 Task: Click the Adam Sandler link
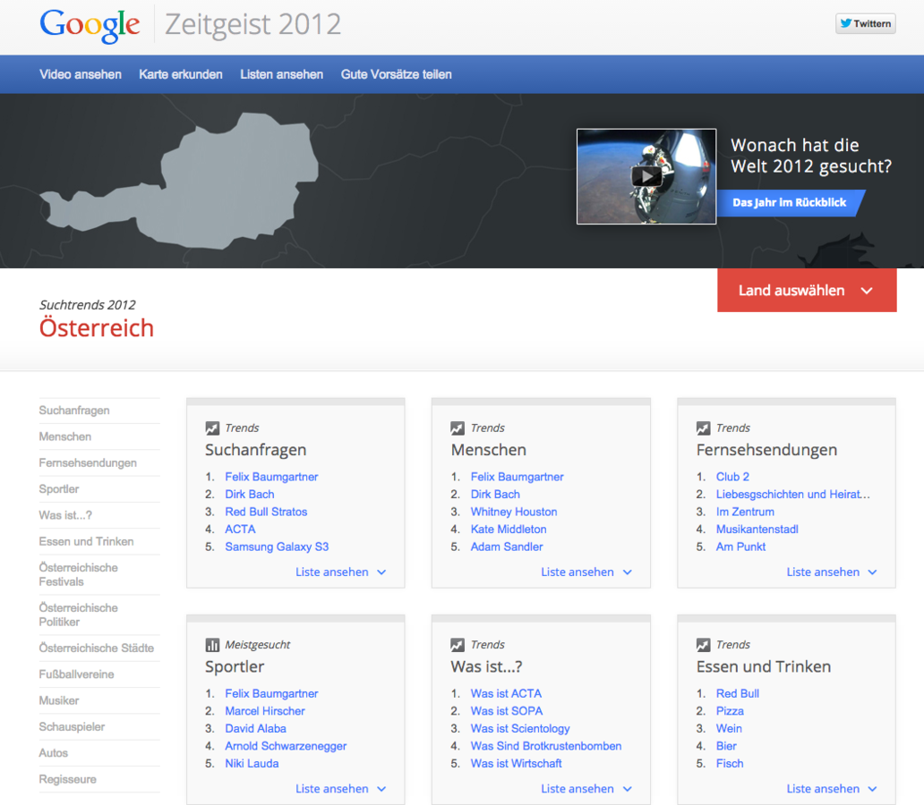coord(507,547)
